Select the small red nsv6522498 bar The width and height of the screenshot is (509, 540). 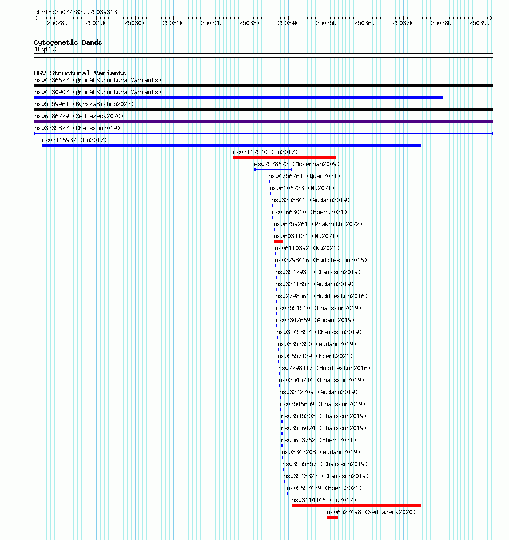(332, 518)
